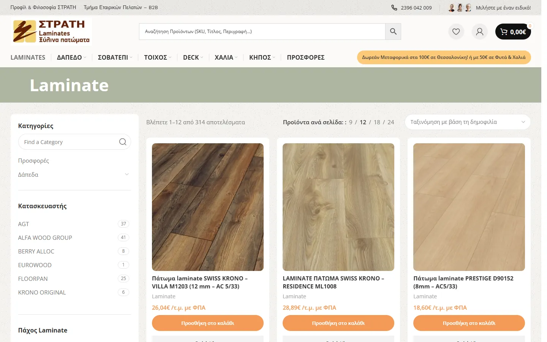
Task: Show 18 products per page
Action: coord(377,122)
